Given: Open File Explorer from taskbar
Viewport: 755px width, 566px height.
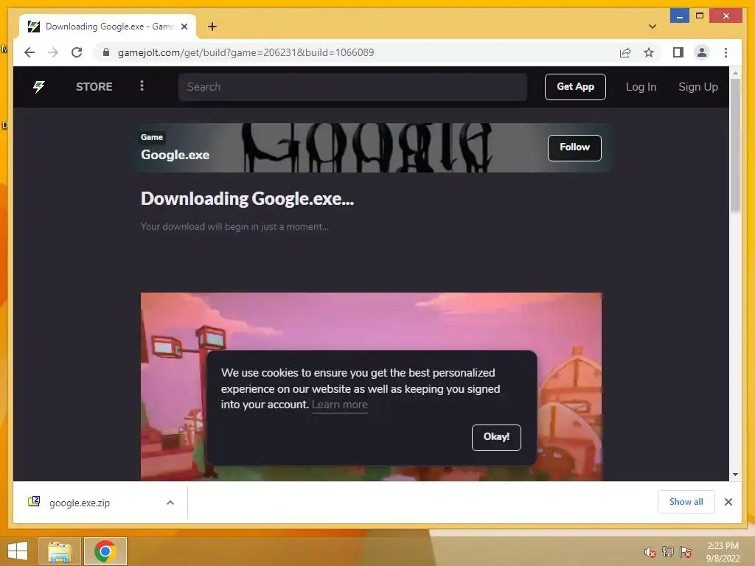Looking at the screenshot, I should pos(59,551).
